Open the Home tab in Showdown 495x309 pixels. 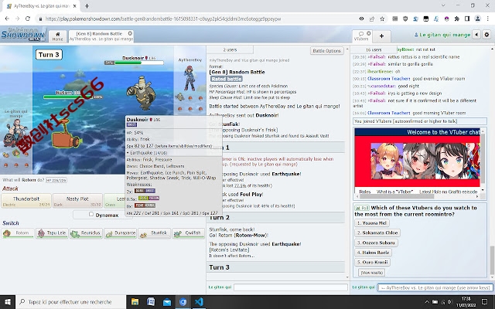57,36
